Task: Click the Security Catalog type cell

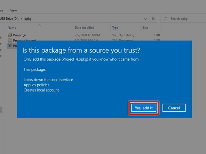Action: (x=123, y=35)
